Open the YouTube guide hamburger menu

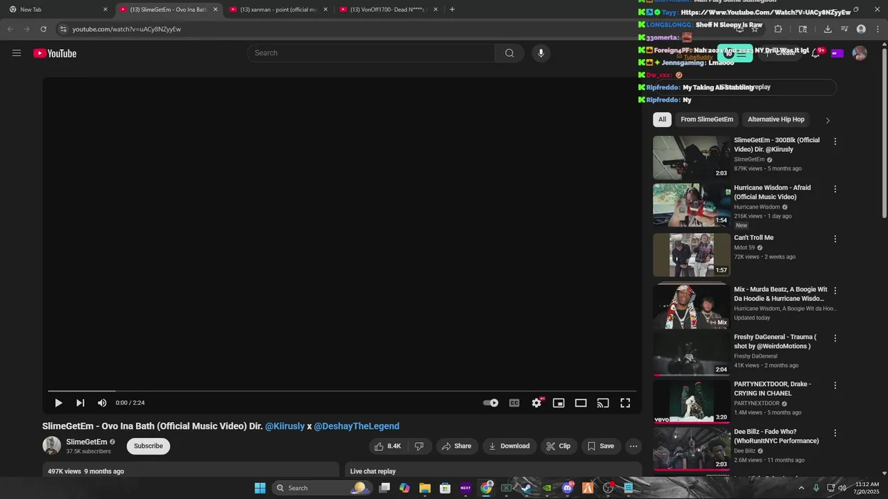click(x=17, y=53)
